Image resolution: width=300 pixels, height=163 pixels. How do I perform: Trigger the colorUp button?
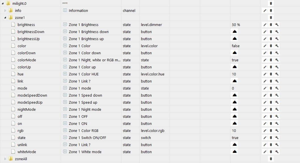(234, 67)
